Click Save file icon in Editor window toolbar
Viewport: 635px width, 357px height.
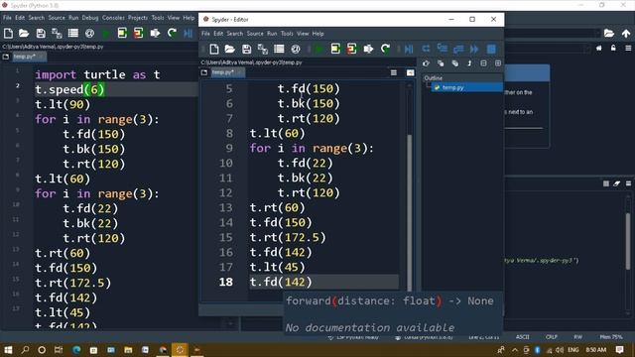[x=246, y=50]
